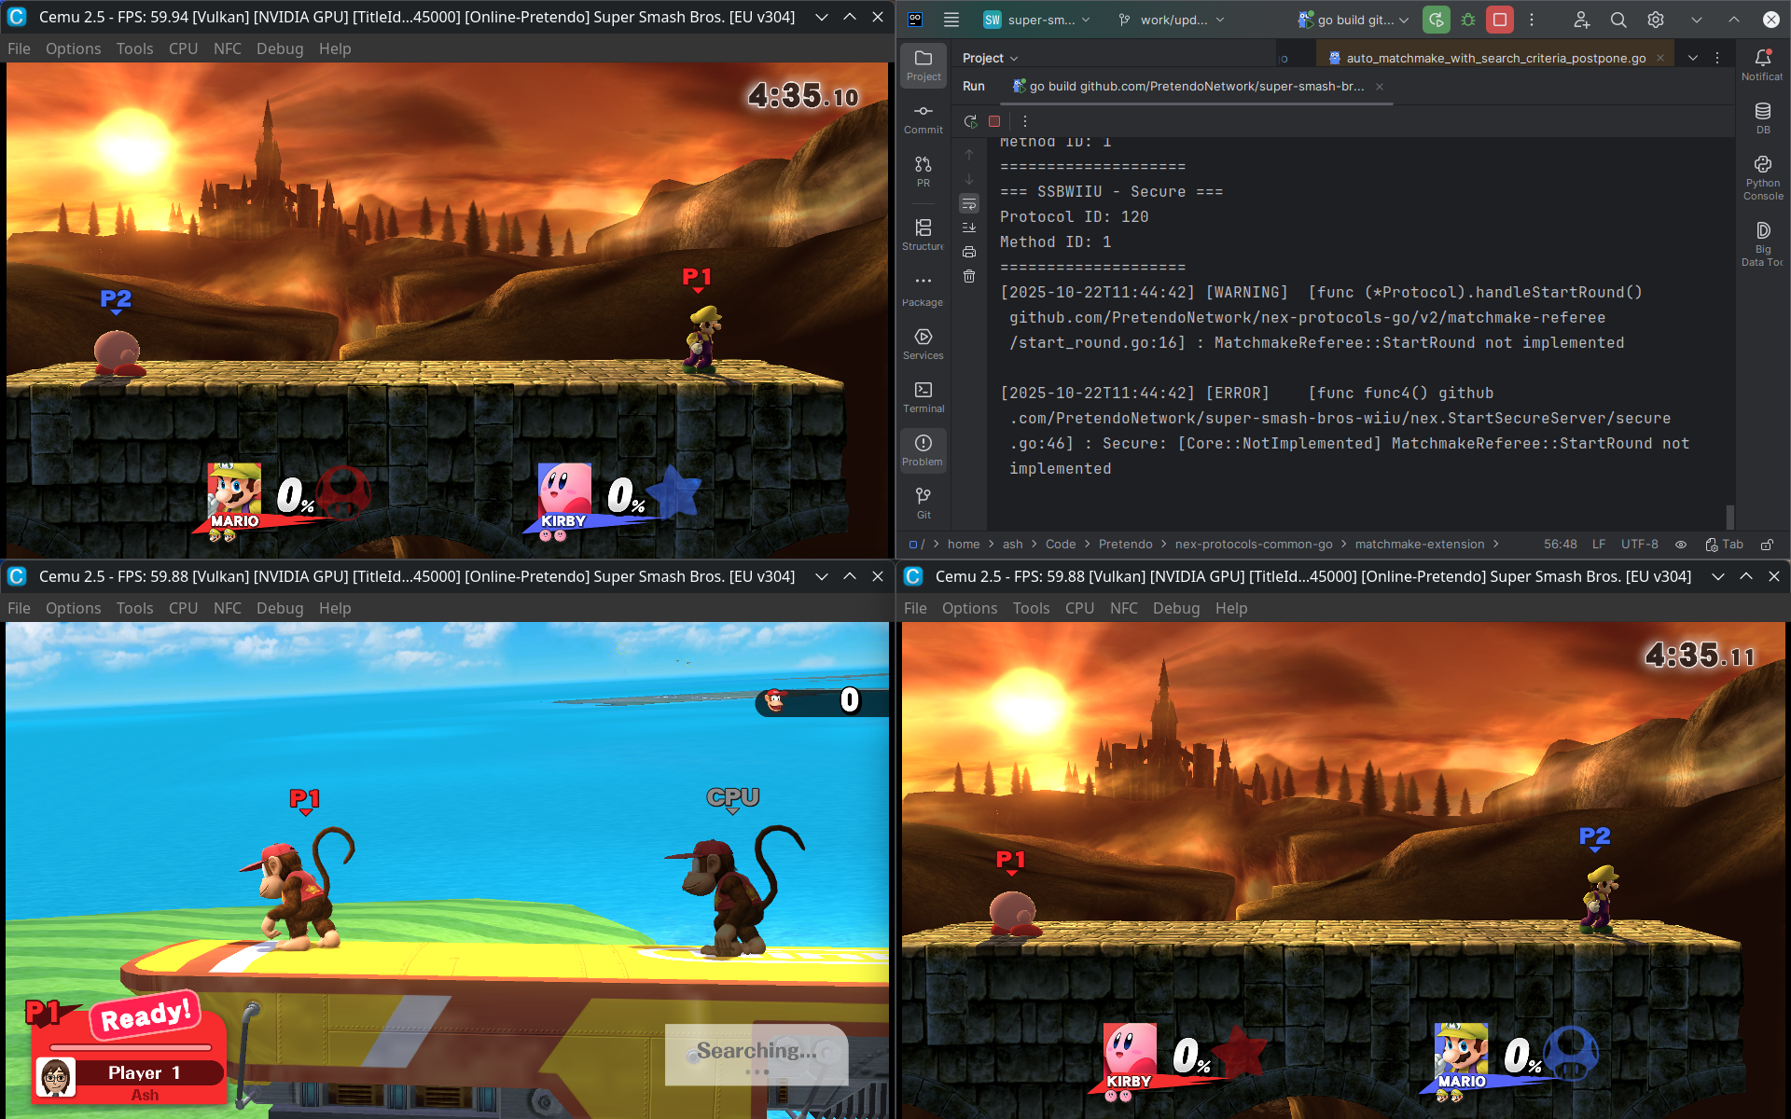The height and width of the screenshot is (1119, 1791).
Task: Open the Git tool window
Action: 923,504
